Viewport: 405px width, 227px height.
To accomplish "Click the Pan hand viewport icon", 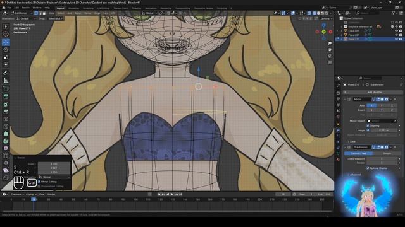I will click(x=330, y=50).
